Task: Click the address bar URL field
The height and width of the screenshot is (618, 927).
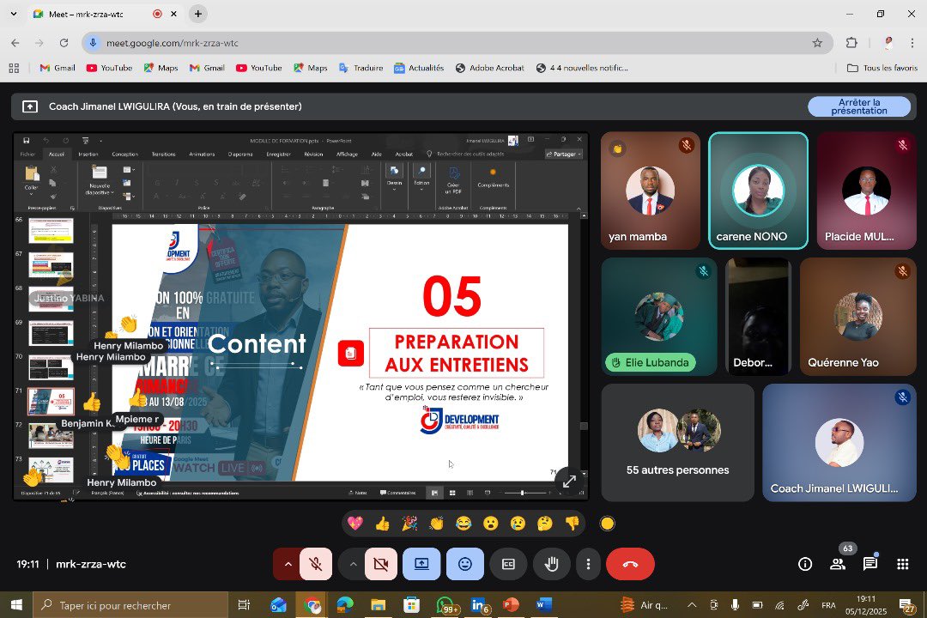Action: 455,43
